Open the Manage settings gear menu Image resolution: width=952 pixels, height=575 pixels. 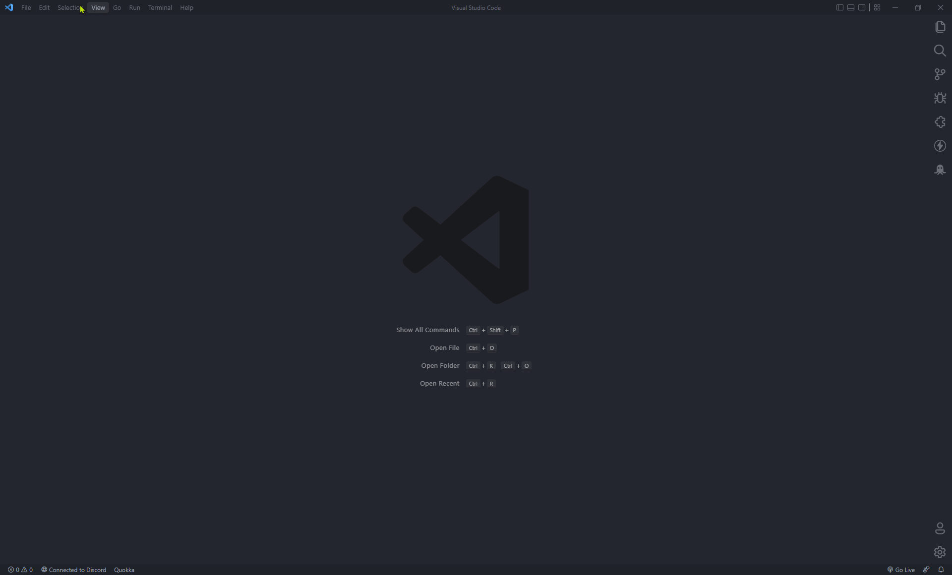click(940, 552)
